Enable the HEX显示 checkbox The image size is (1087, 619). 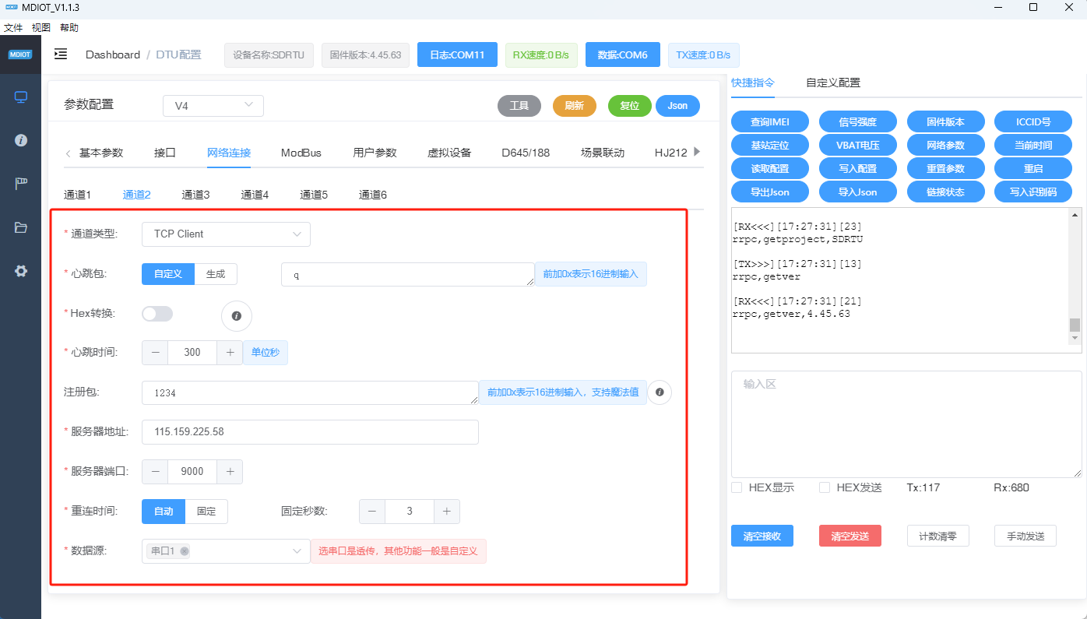coord(737,487)
